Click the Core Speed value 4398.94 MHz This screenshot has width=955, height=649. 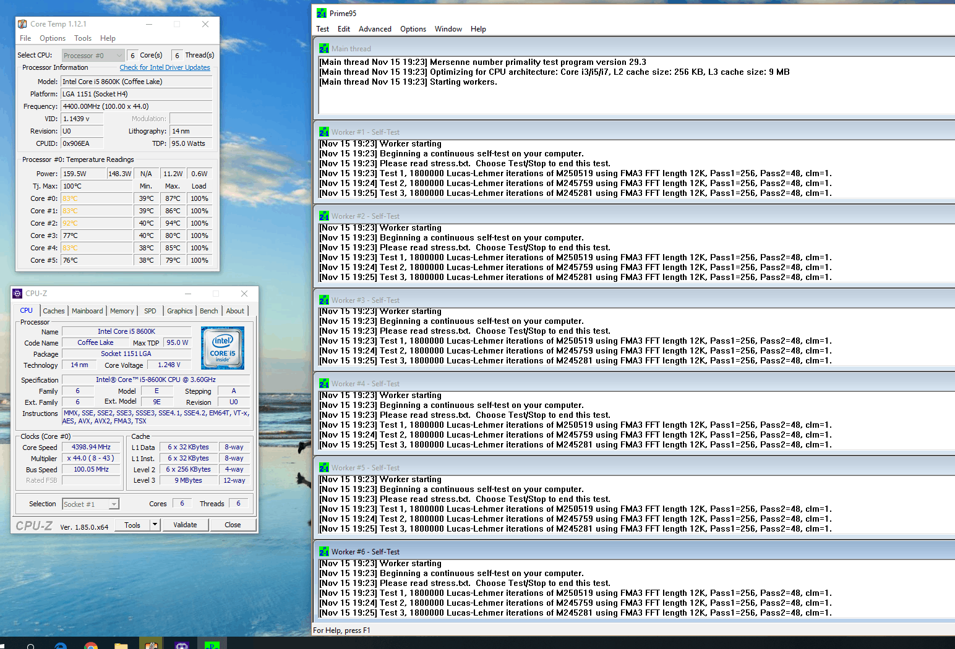point(91,447)
